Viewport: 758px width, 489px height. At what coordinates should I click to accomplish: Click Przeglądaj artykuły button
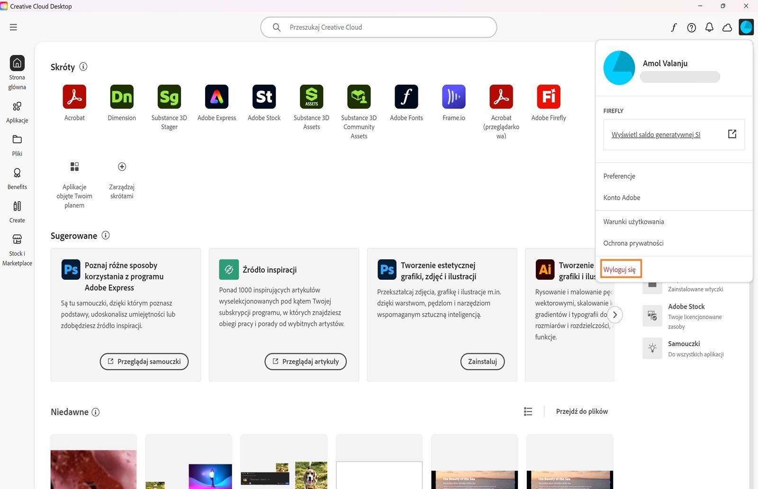click(306, 362)
